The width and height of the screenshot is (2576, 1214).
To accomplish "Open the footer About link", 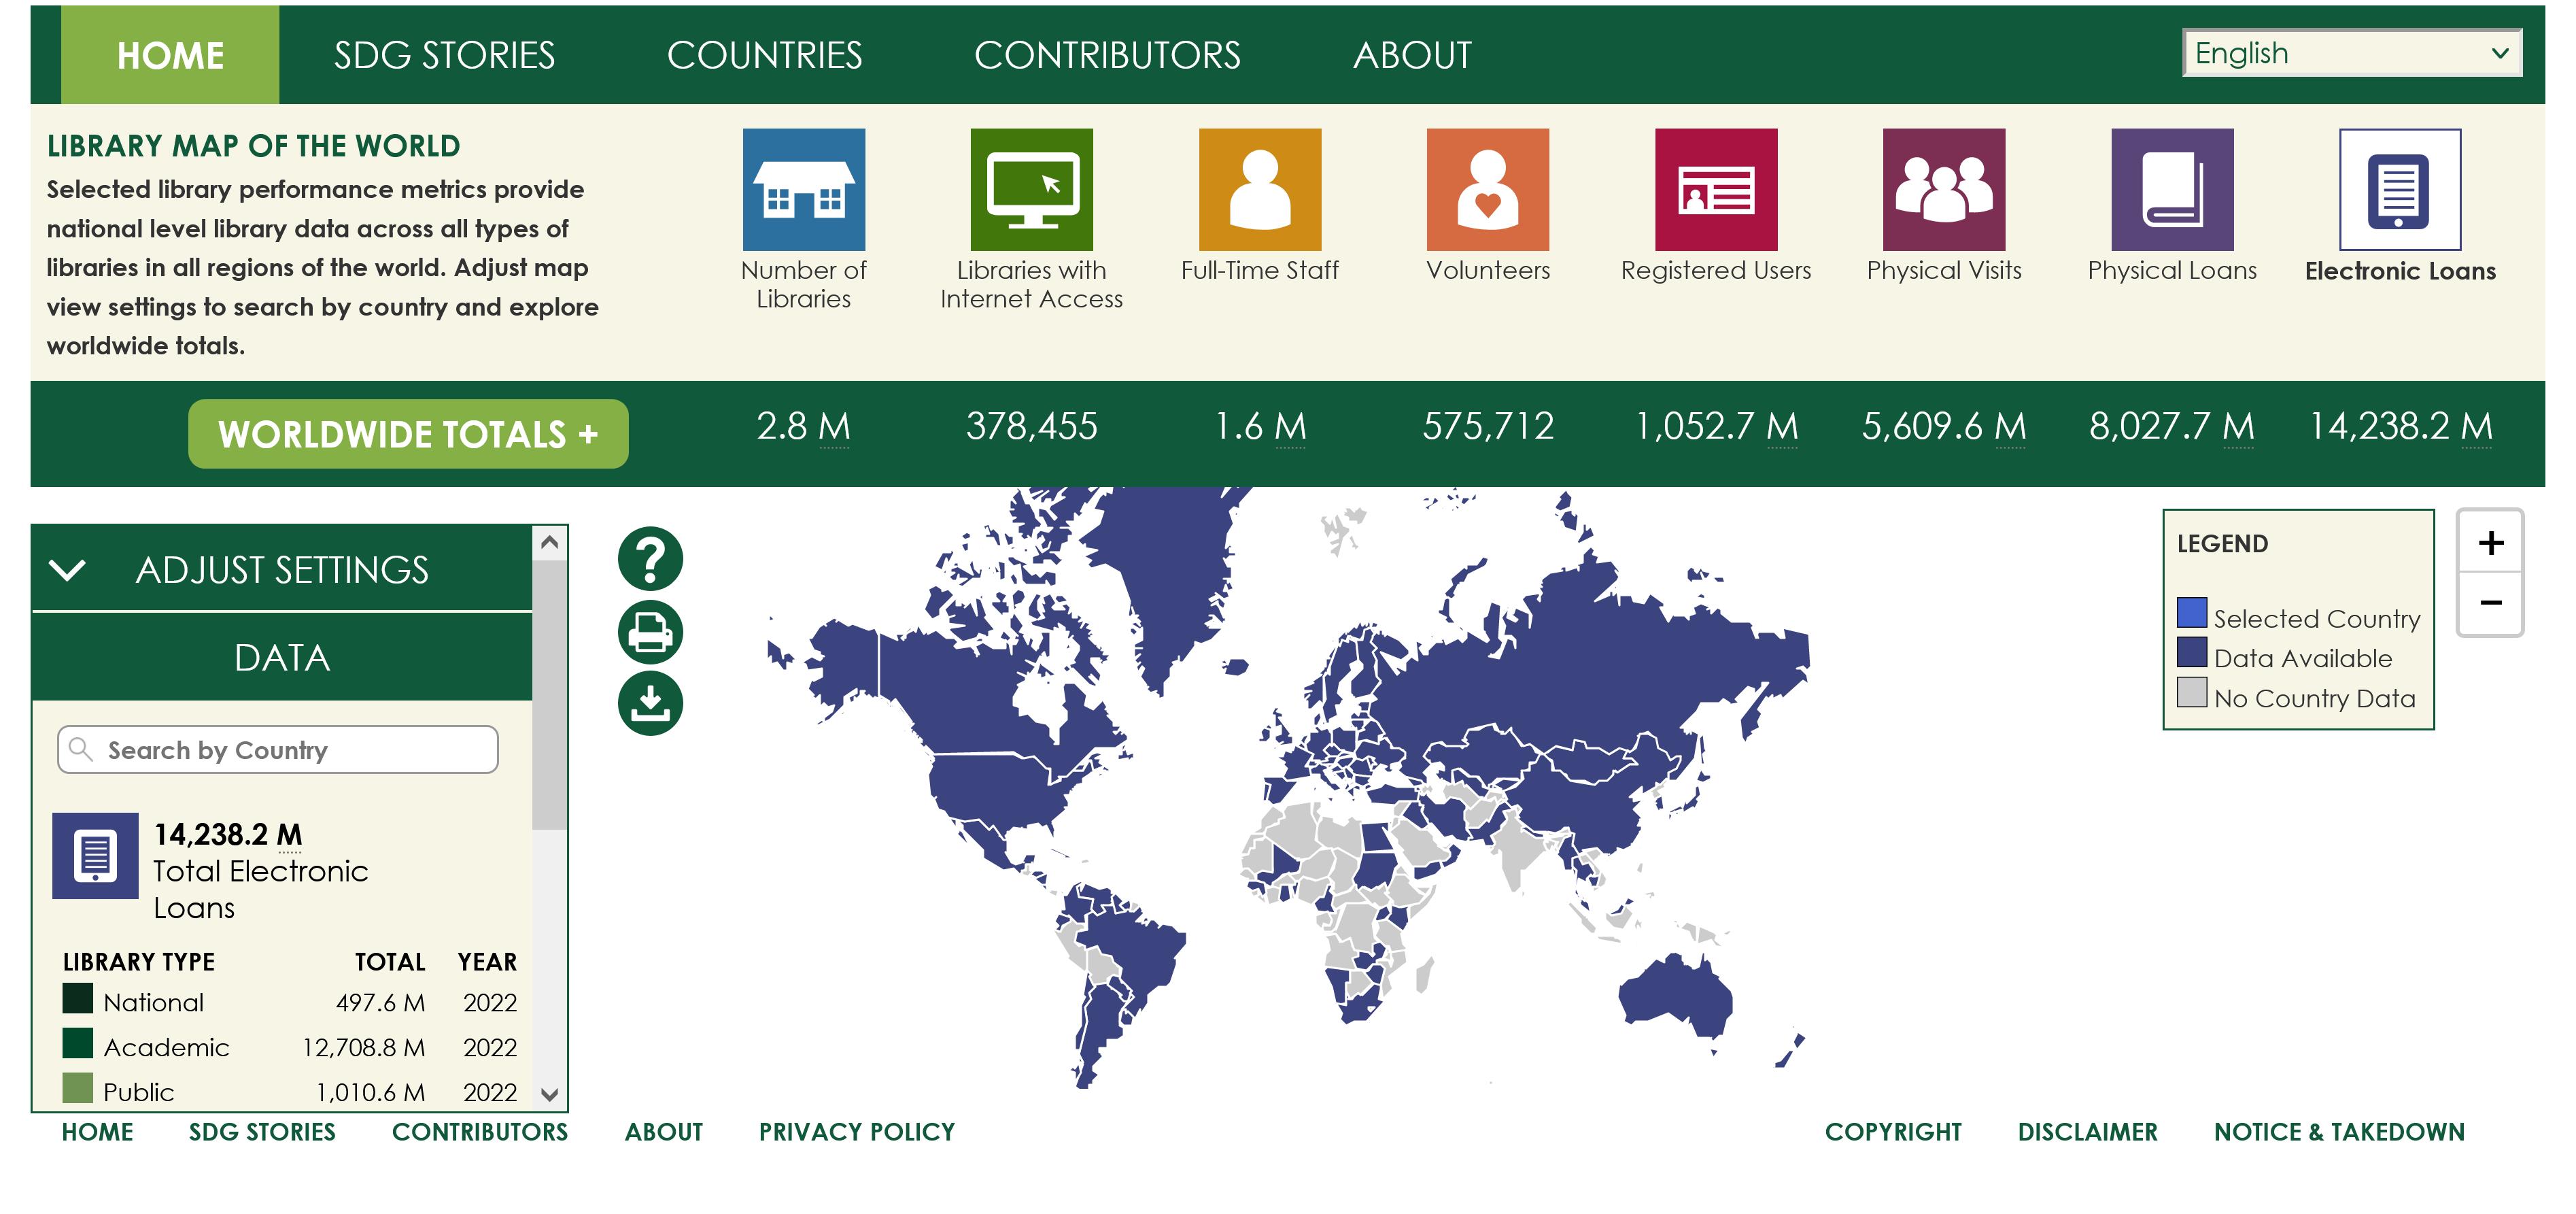I will [664, 1131].
